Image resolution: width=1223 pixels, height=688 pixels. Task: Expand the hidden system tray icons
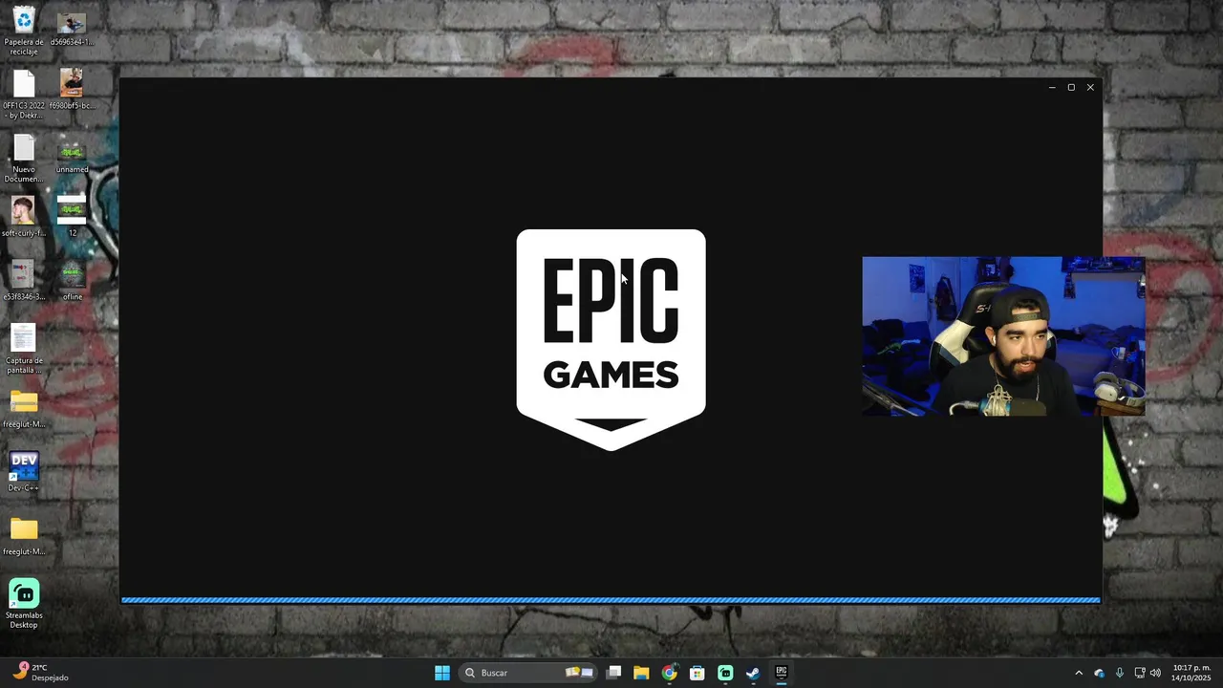tap(1079, 673)
